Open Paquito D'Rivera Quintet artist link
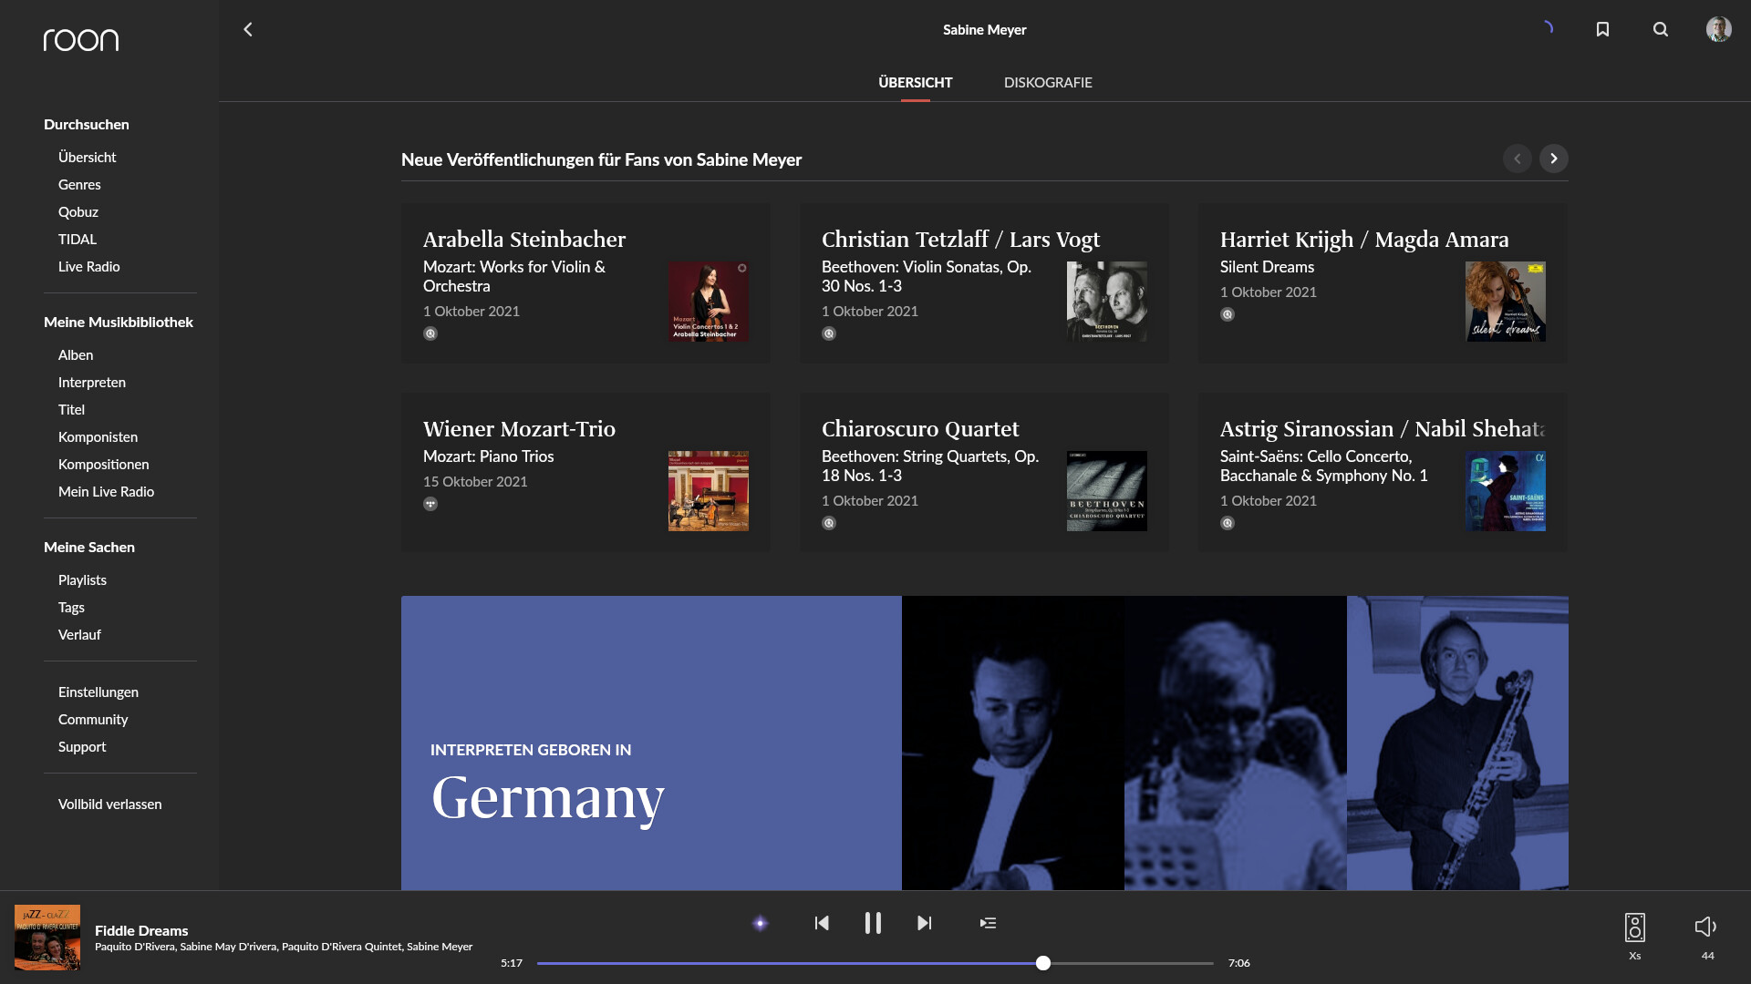The width and height of the screenshot is (1751, 984). pyautogui.click(x=342, y=947)
